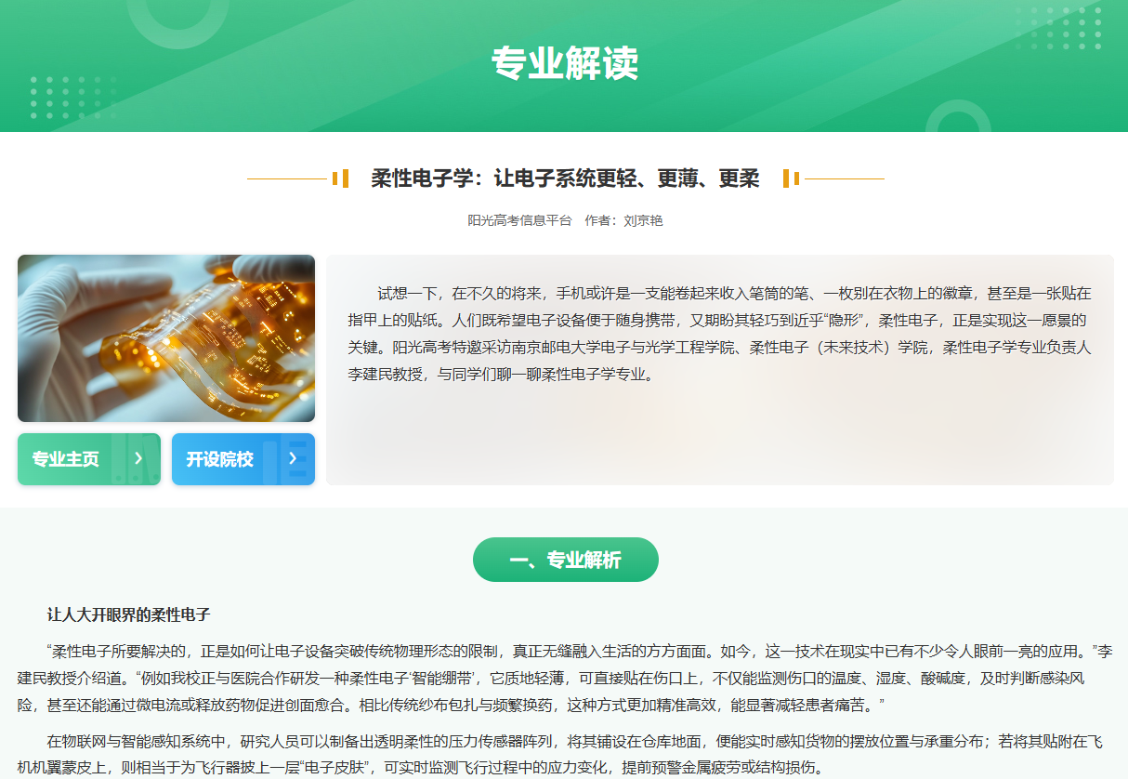Click the orange bar decoration left of the title
1128x779 pixels.
coord(340,178)
